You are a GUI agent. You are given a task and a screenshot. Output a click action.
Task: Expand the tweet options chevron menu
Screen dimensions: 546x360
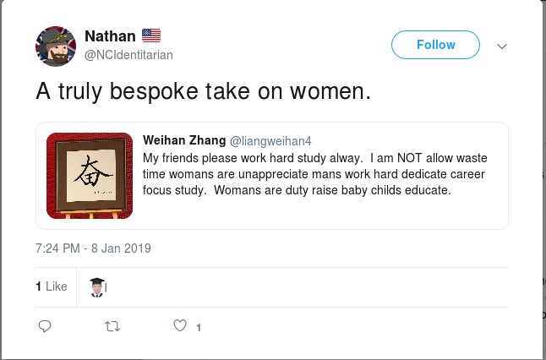[502, 45]
